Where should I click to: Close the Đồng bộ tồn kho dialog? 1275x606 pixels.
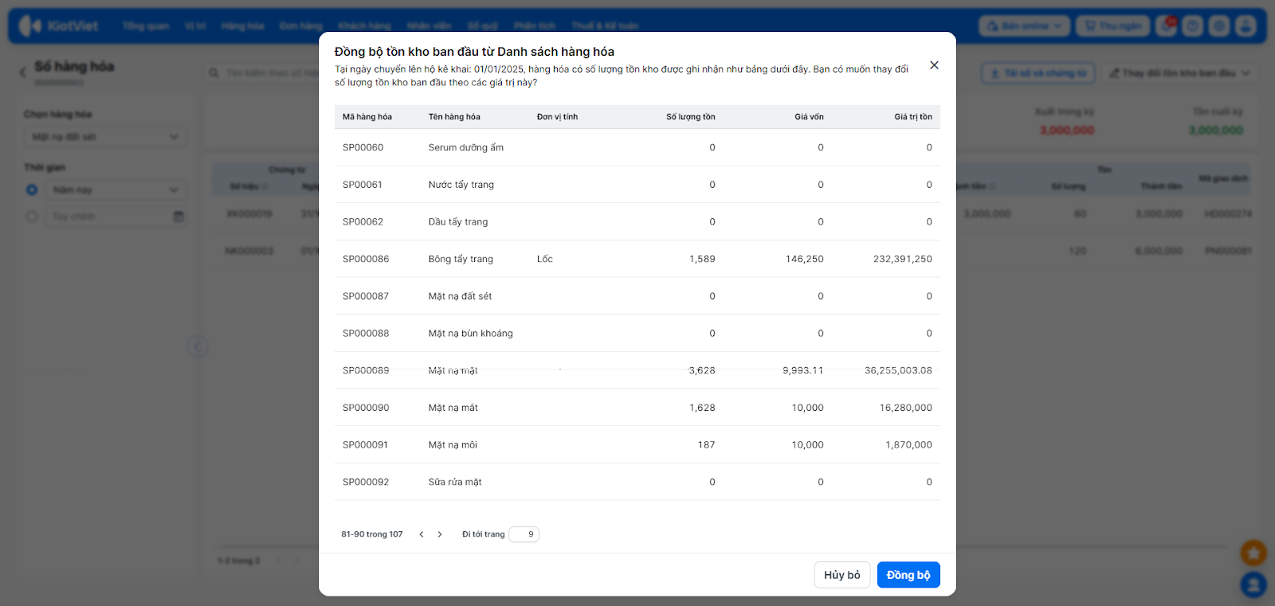tap(934, 65)
